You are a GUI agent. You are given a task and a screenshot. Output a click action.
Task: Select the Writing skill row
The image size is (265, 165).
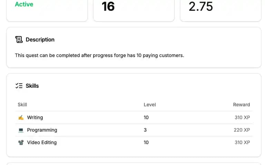(134, 117)
